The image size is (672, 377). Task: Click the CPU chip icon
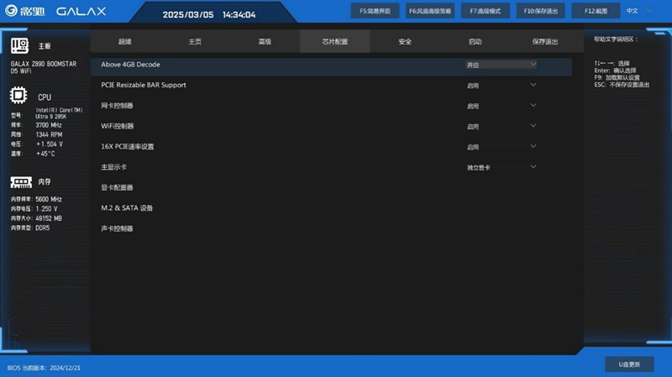point(20,97)
